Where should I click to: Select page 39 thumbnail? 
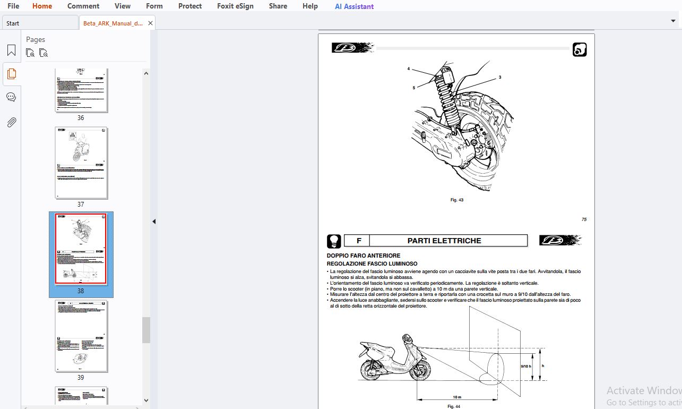pyautogui.click(x=81, y=336)
